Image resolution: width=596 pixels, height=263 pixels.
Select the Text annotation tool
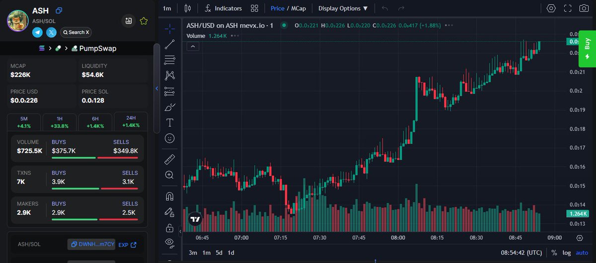click(x=170, y=123)
